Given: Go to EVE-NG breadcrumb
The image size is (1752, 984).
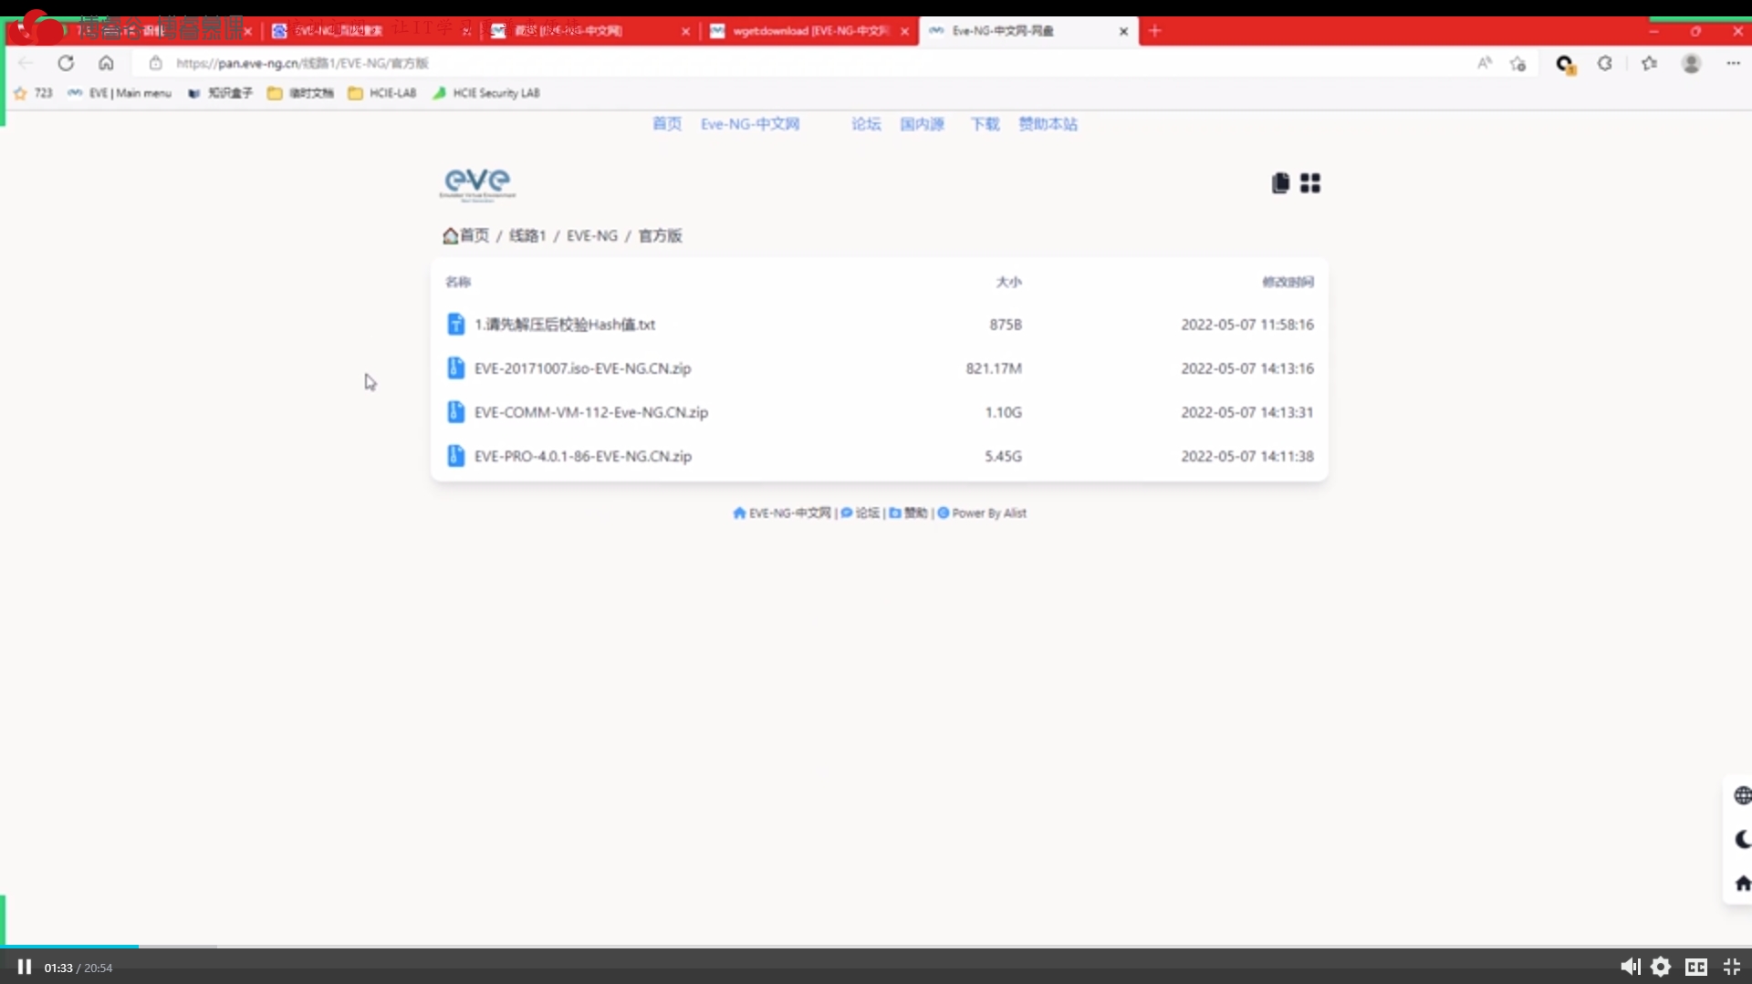Looking at the screenshot, I should (x=592, y=235).
